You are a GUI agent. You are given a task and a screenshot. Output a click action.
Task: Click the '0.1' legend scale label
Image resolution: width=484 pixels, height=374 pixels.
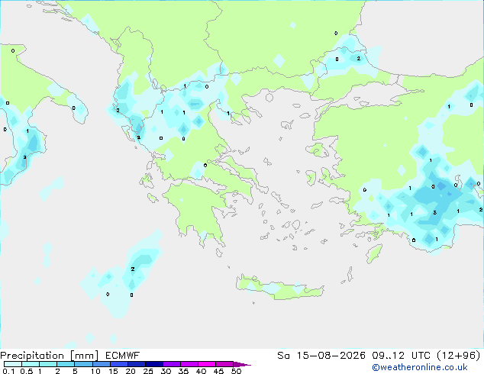tap(8, 371)
